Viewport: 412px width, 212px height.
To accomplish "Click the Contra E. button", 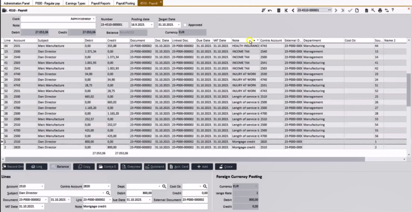I will pyautogui.click(x=107, y=167).
